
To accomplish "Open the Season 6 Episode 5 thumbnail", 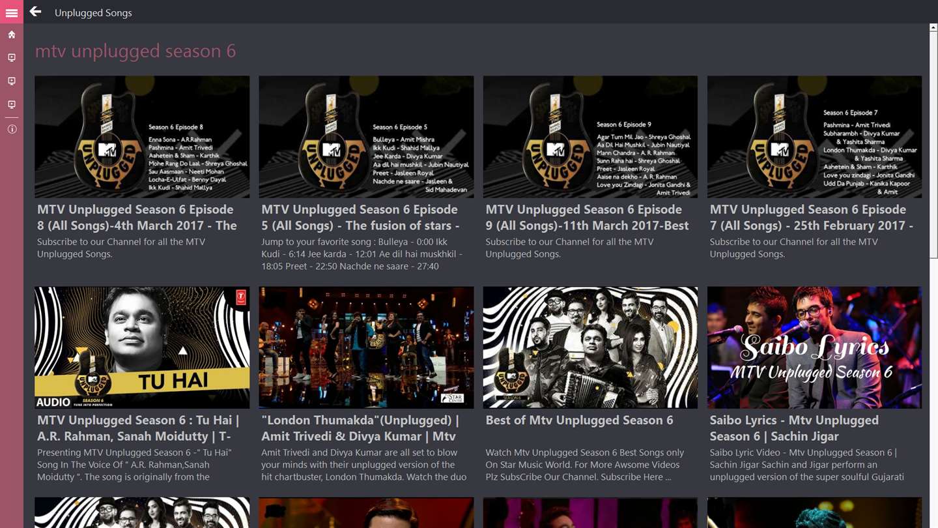I will 366,137.
